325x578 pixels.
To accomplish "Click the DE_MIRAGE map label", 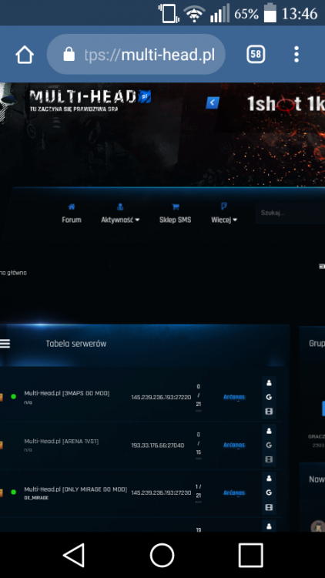I will 36,498.
